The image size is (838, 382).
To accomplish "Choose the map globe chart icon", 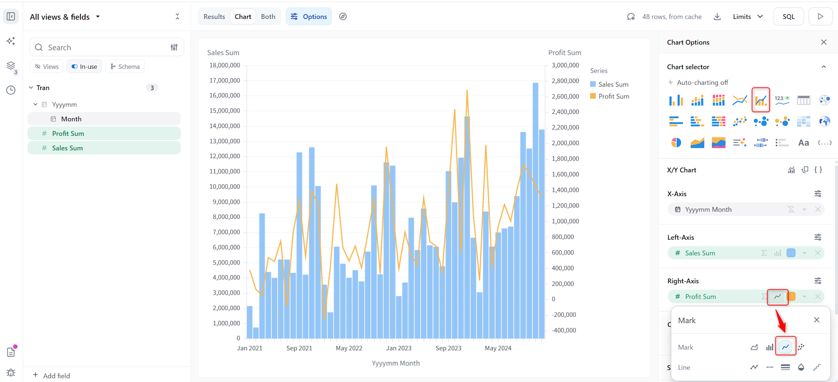I will coord(824,121).
